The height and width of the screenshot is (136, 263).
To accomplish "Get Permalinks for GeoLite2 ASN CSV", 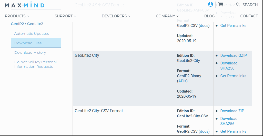I will (x=233, y=26).
